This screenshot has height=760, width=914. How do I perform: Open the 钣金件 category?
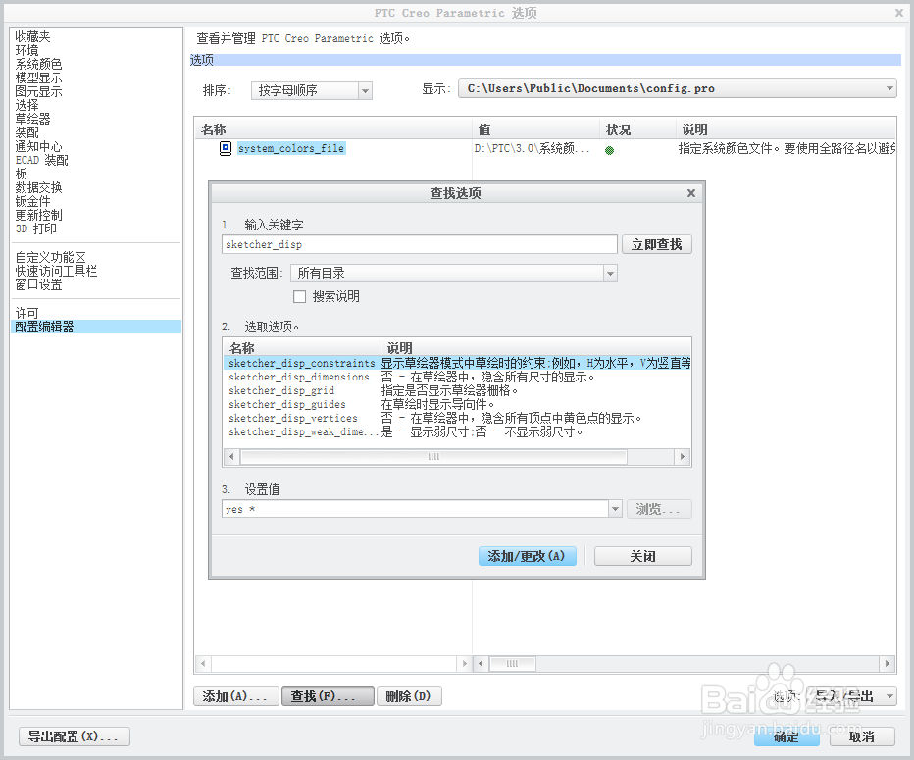coord(32,202)
